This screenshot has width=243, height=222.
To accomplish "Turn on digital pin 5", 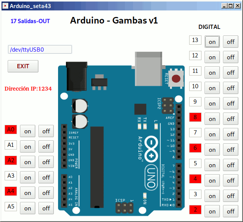I will click(212, 165).
